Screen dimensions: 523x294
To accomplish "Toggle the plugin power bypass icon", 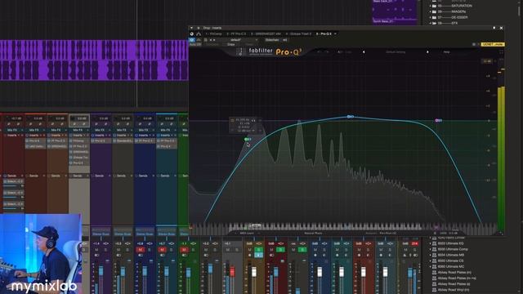I will [192, 40].
